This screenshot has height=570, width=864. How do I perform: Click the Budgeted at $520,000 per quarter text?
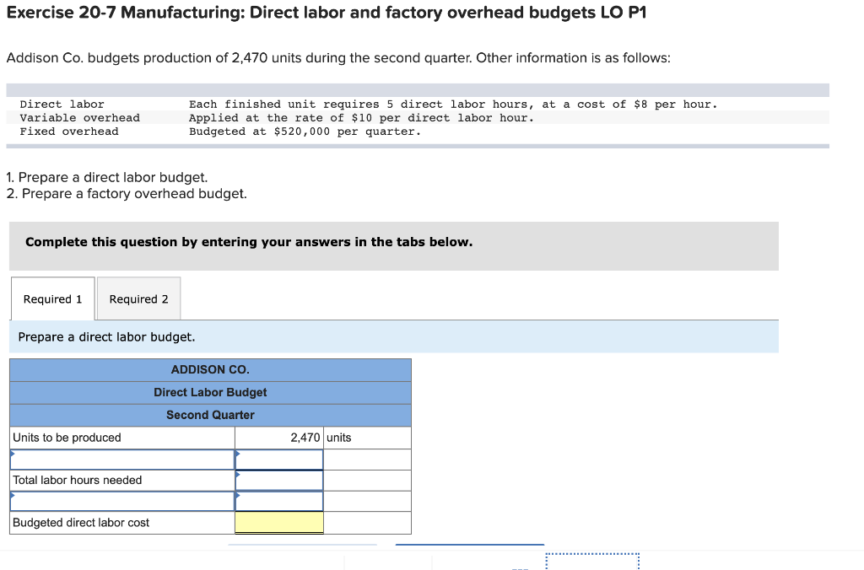[x=305, y=132]
